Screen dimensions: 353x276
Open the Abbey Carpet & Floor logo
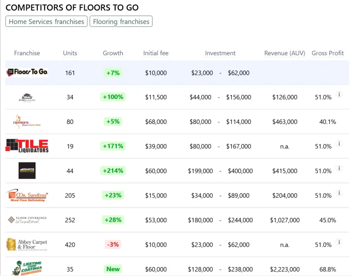pos(27,245)
